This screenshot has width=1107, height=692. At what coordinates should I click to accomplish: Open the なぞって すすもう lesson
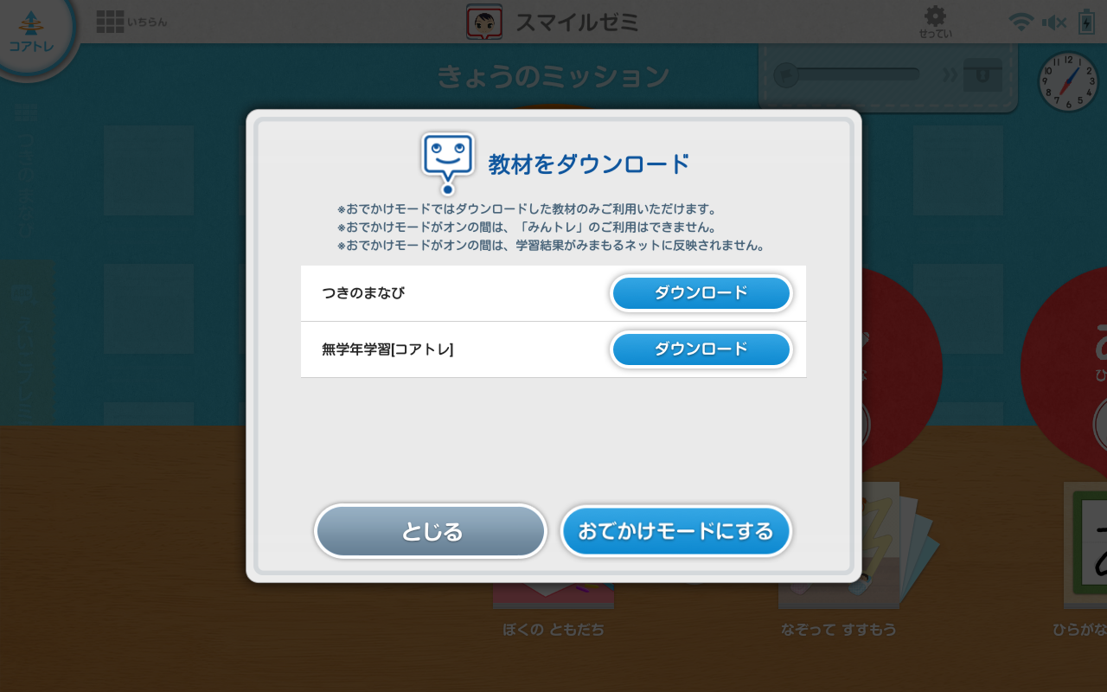[838, 561]
